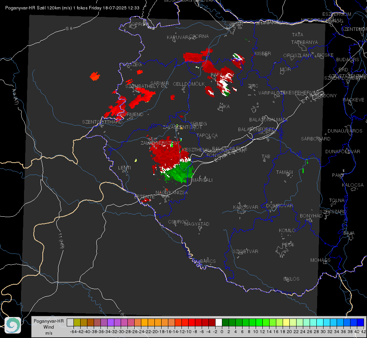Click the TAB town label
The height and width of the screenshot is (338, 367).
coord(266,157)
